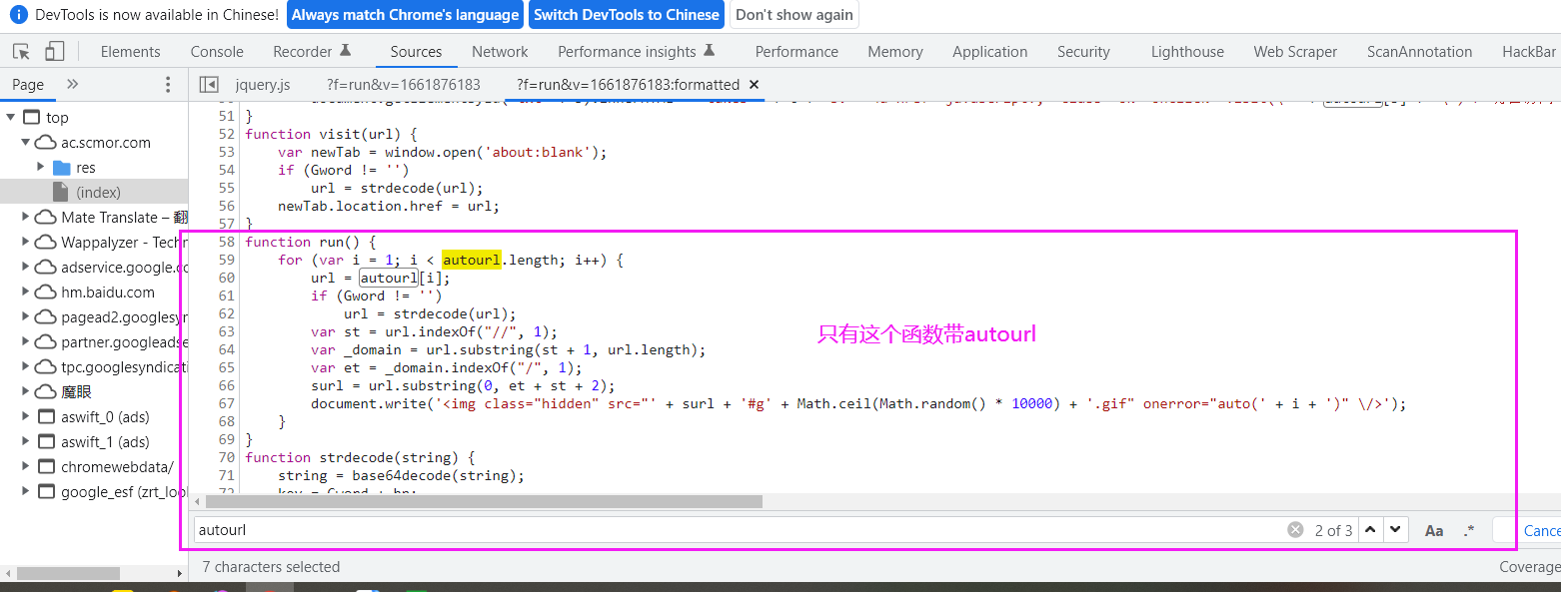Go to previous search match

[x=1370, y=530]
